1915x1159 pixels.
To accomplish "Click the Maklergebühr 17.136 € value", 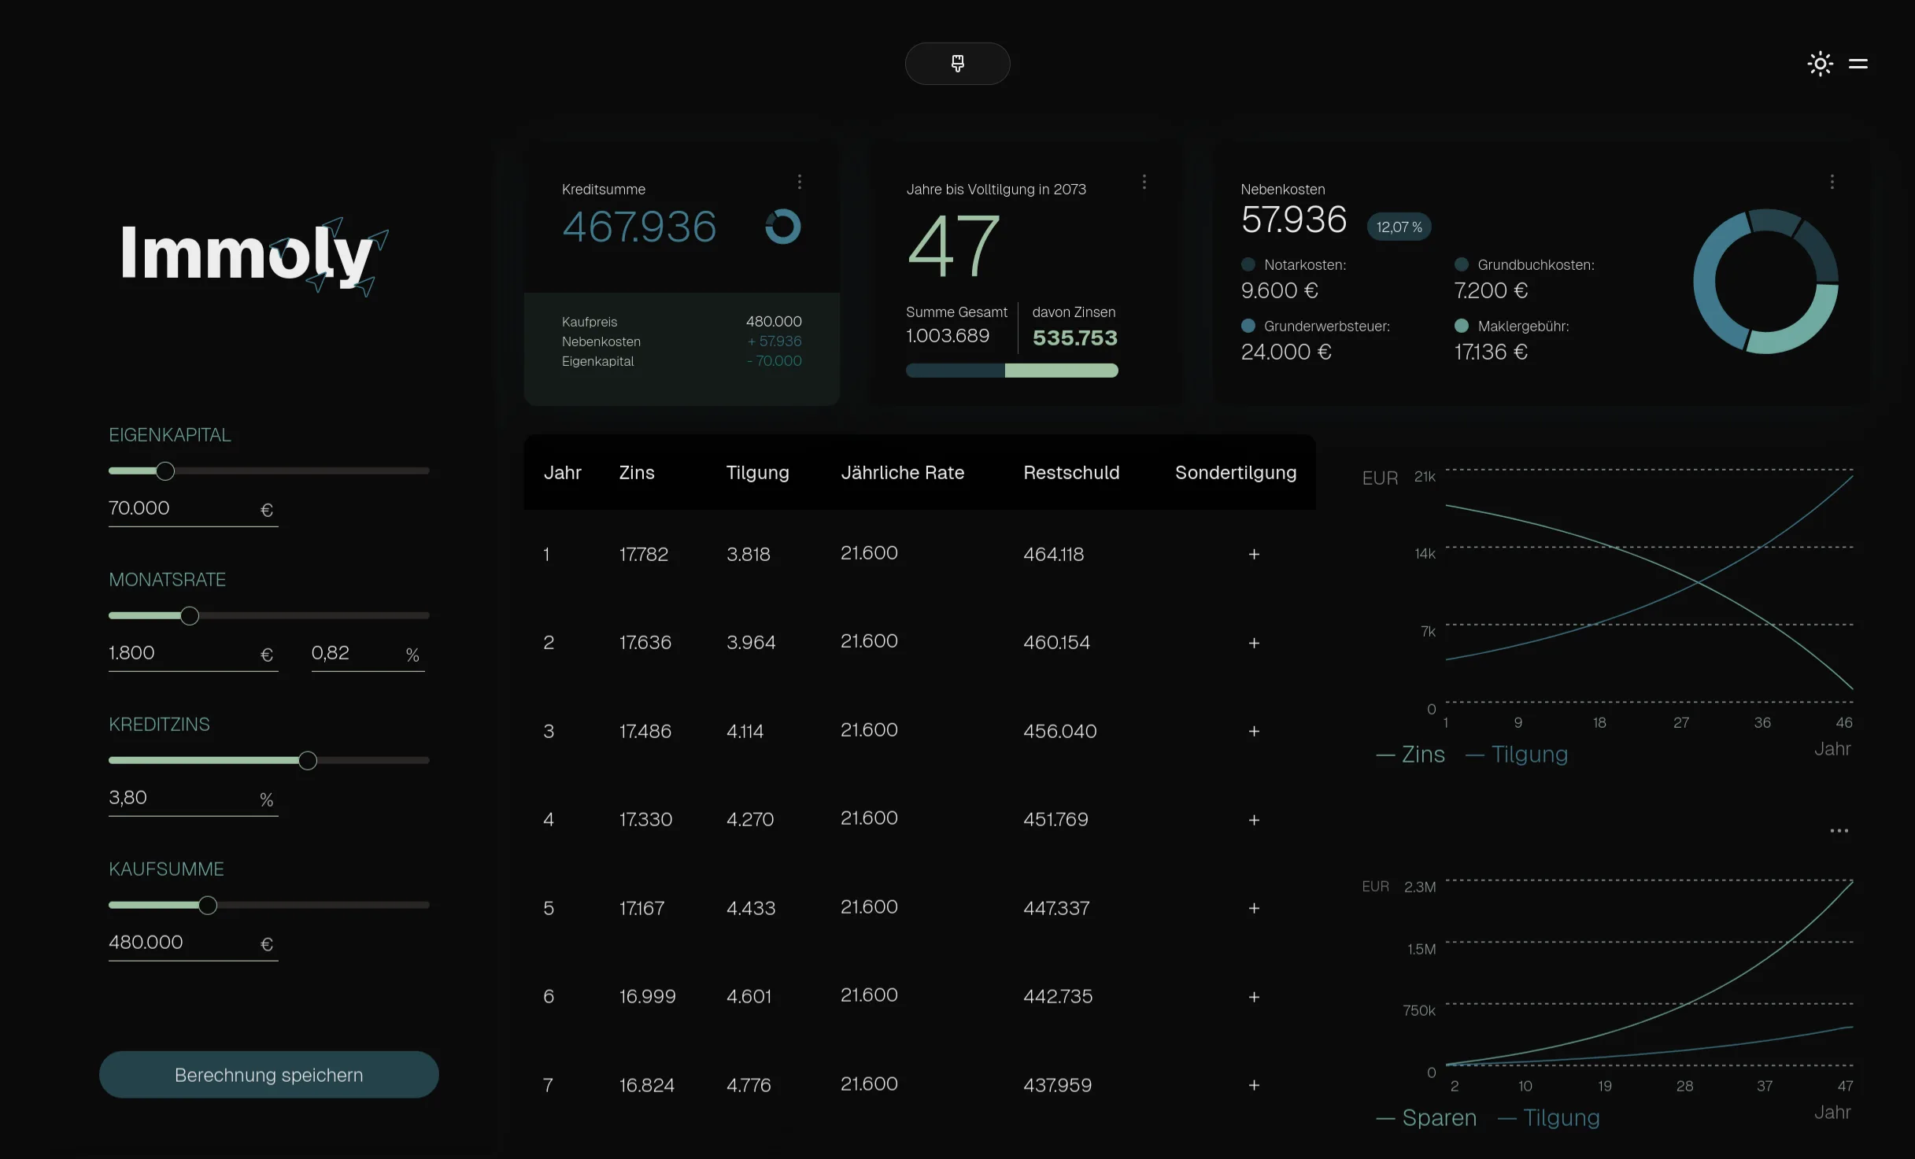I will 1491,352.
